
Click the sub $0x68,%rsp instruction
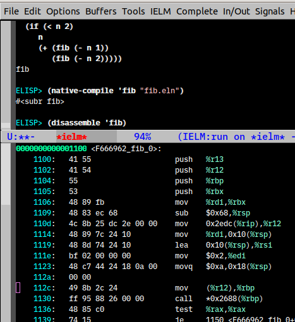[x=212, y=213]
